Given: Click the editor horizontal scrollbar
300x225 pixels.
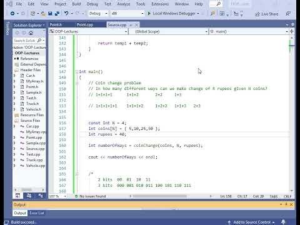Looking at the screenshot, I should (x=160, y=196).
